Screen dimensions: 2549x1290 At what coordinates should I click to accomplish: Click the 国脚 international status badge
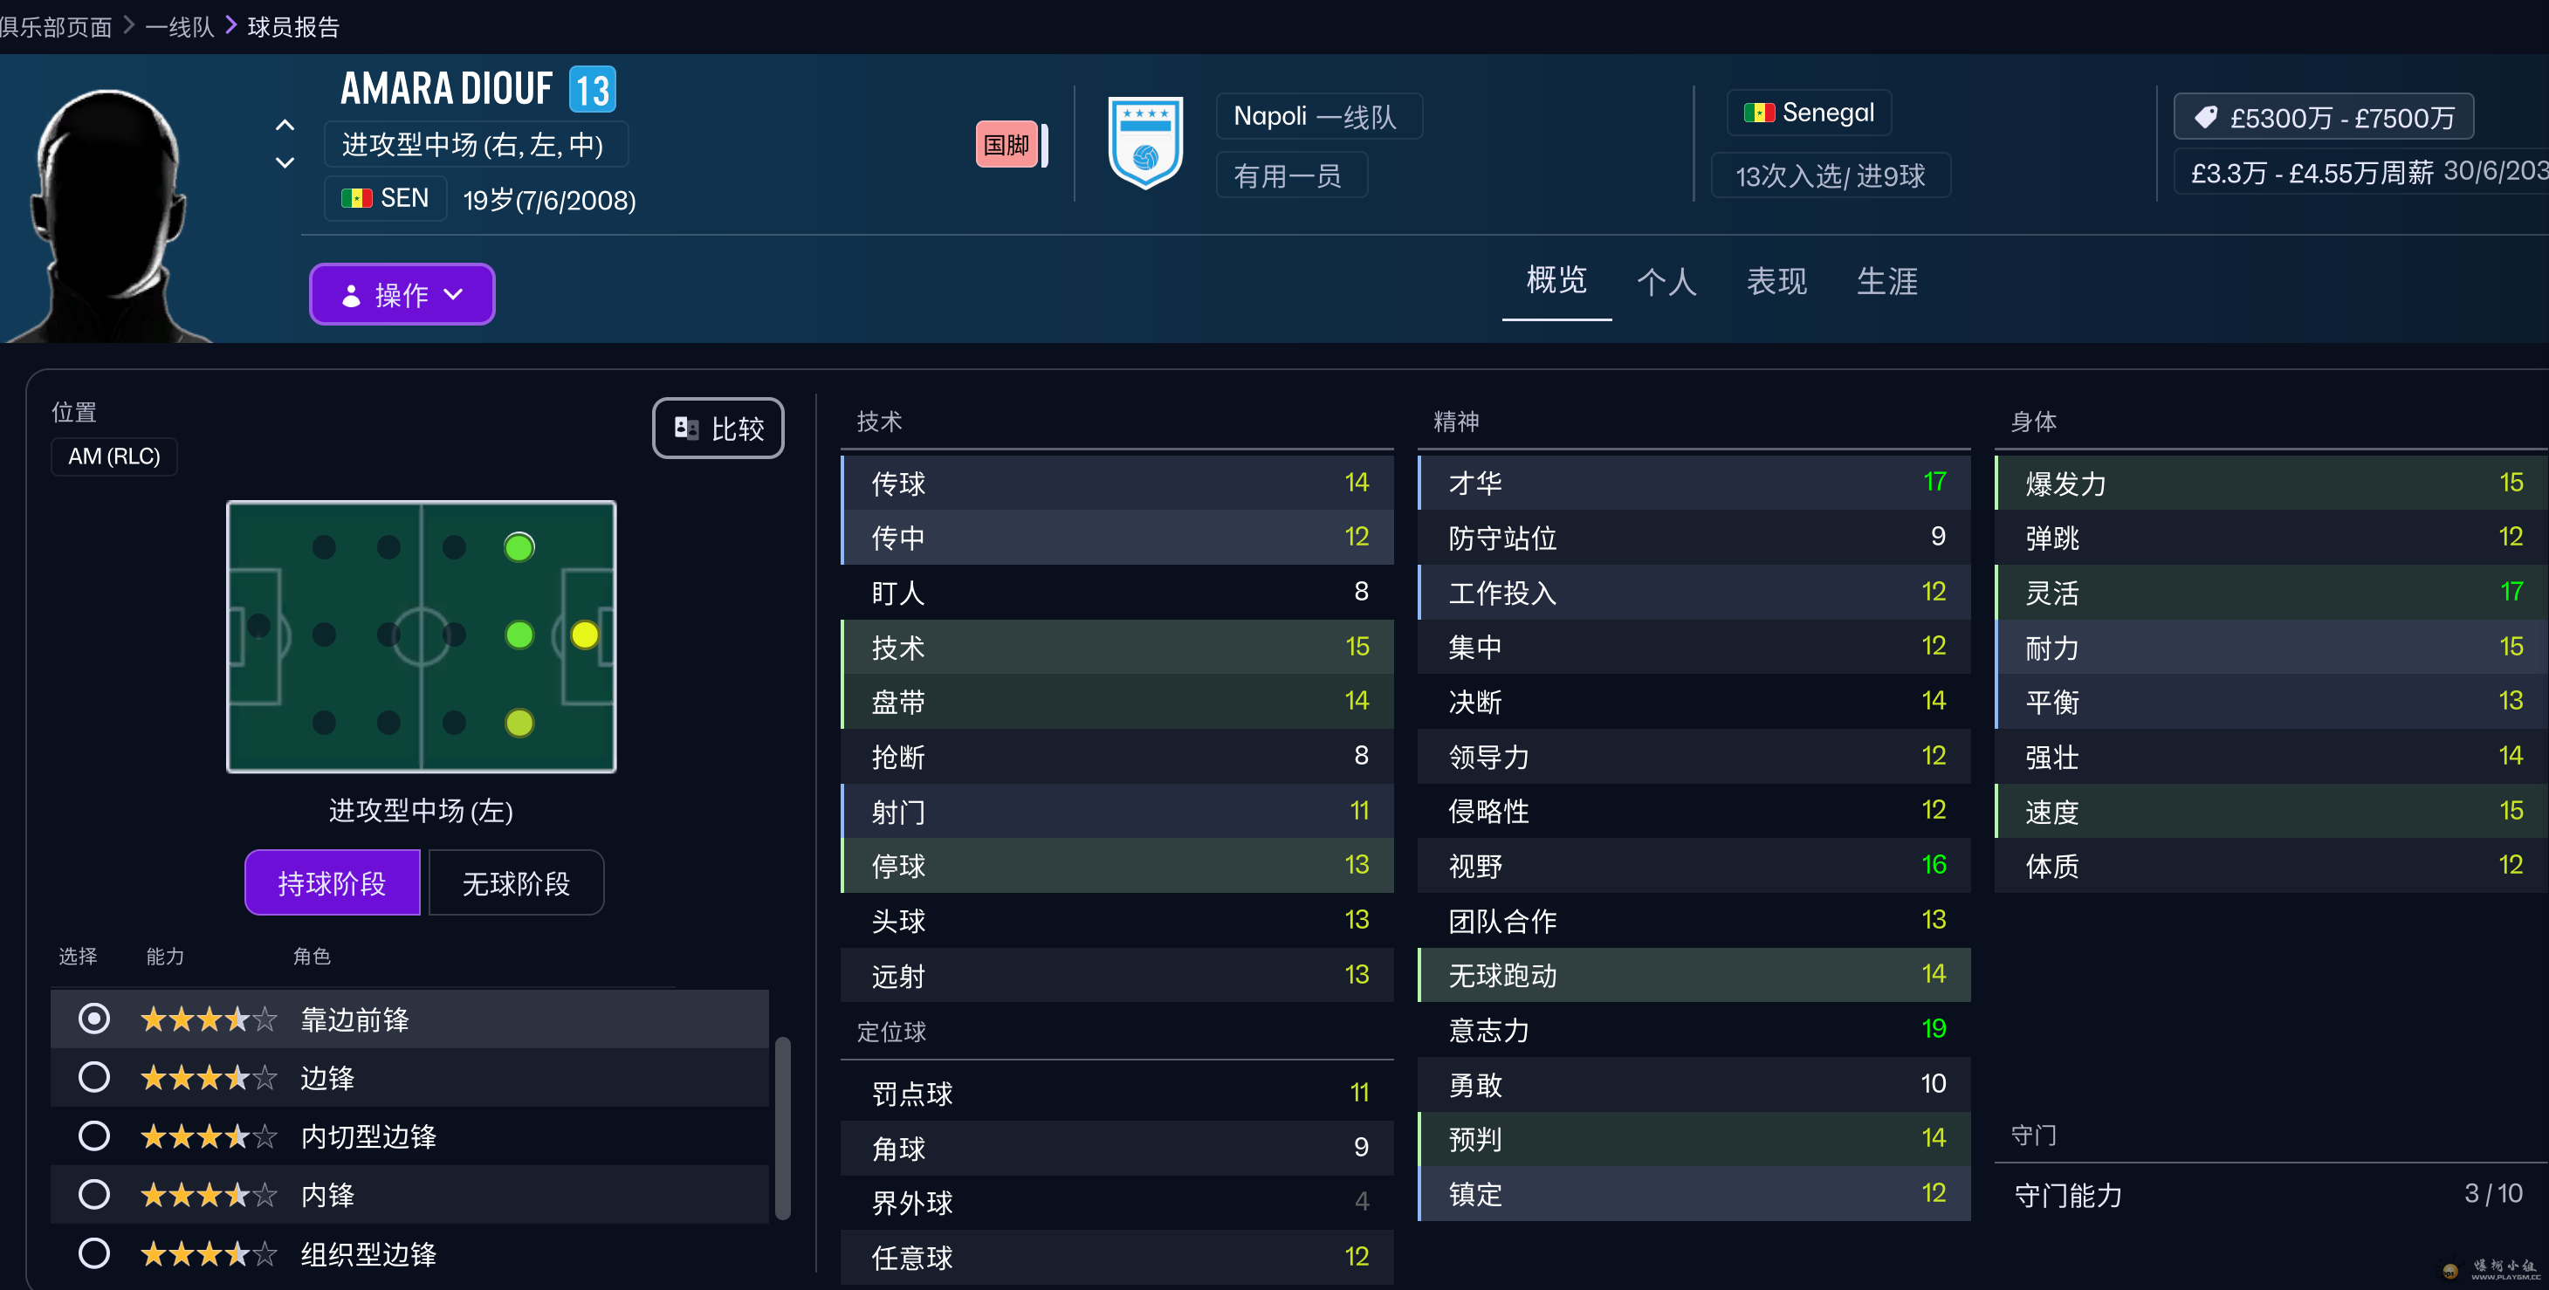pyautogui.click(x=1007, y=144)
